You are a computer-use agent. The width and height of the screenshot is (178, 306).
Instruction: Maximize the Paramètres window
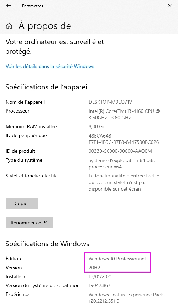(153, 6)
